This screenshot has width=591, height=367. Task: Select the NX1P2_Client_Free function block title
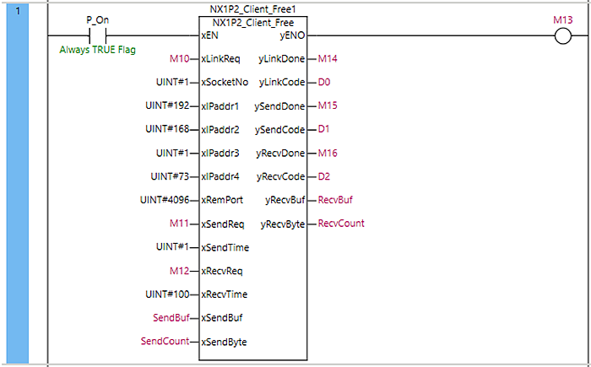click(x=253, y=23)
